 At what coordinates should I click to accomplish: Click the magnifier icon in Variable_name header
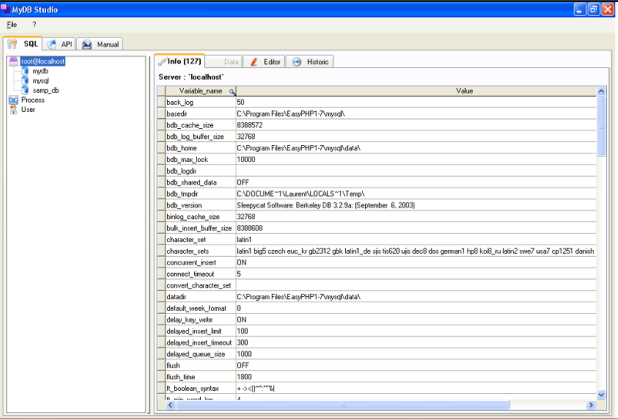point(232,91)
